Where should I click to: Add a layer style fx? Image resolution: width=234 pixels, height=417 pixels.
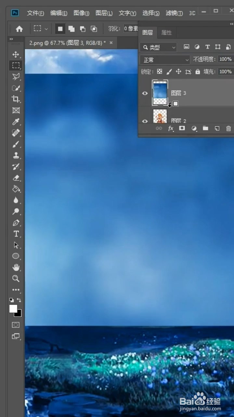(x=171, y=129)
